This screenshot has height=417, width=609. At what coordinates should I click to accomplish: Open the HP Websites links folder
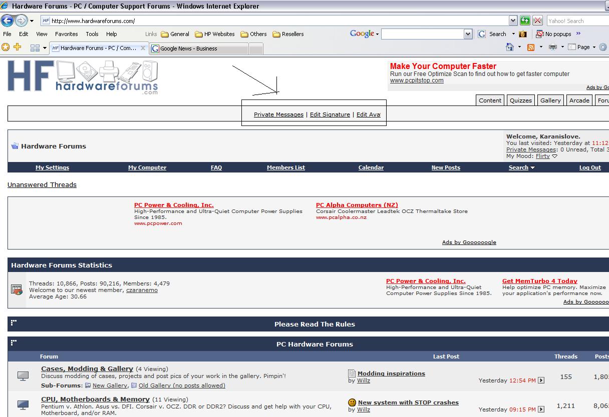click(x=215, y=34)
